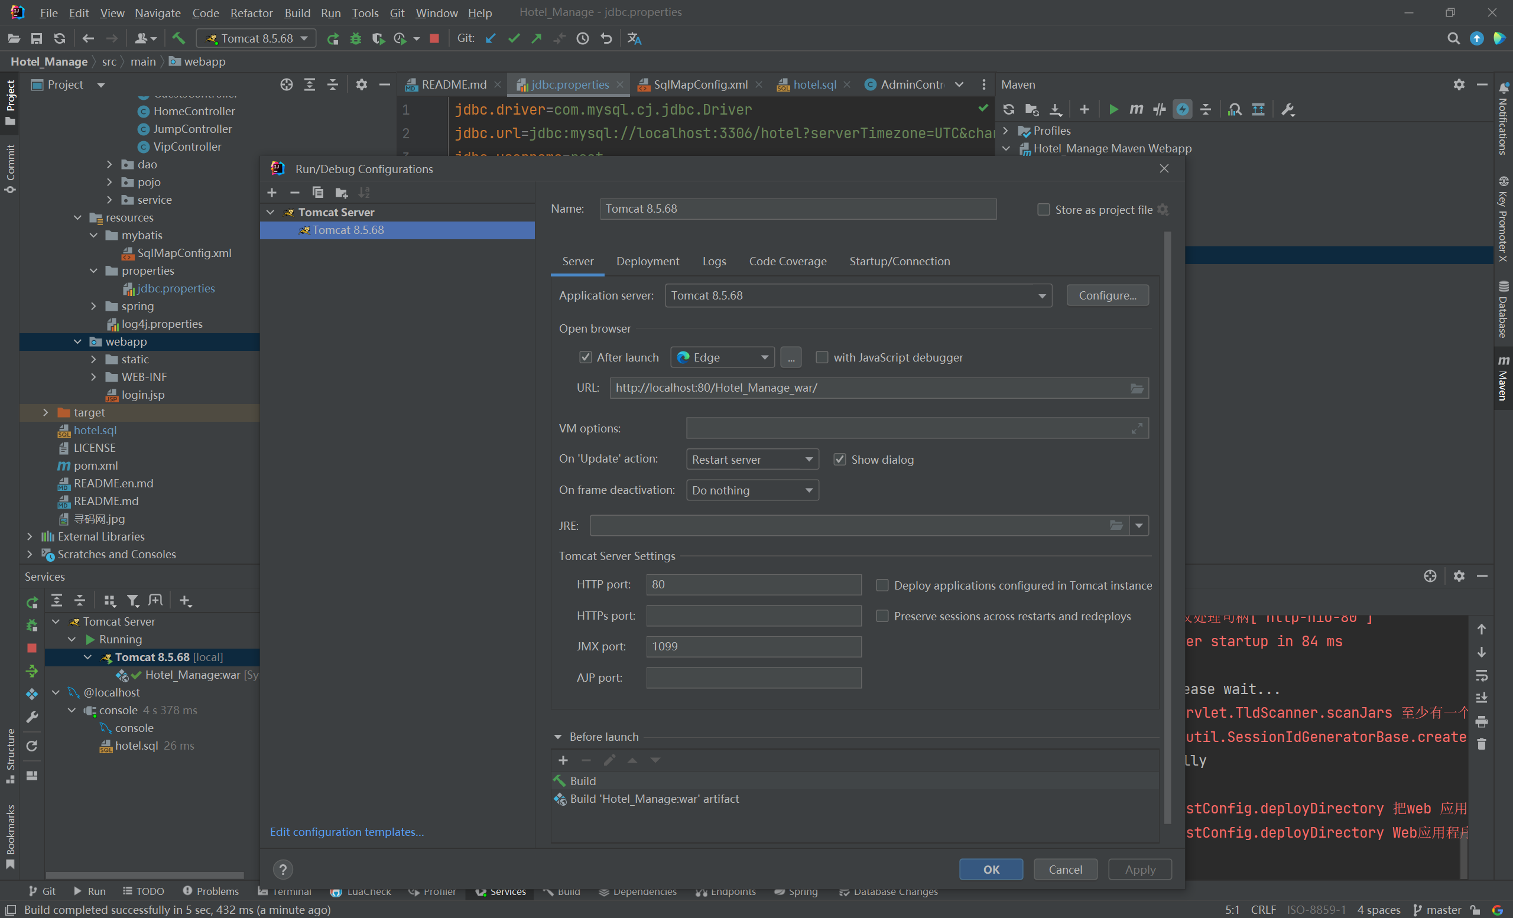Stop the running Tomcat with red square
This screenshot has height=918, width=1513.
pos(435,38)
